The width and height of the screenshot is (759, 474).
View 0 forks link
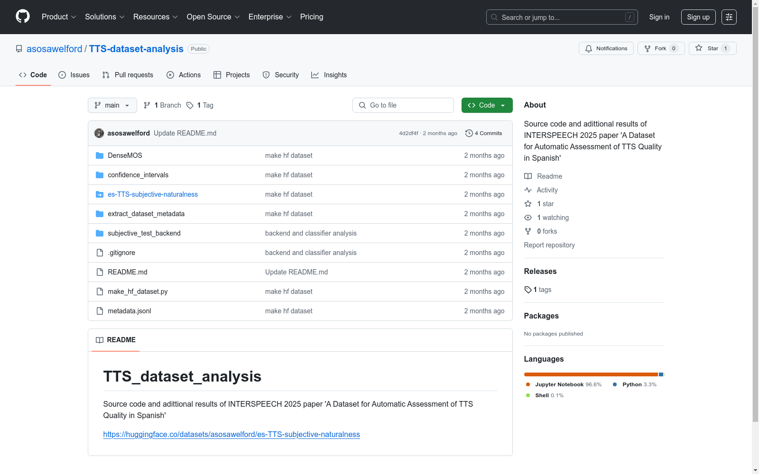pyautogui.click(x=541, y=231)
